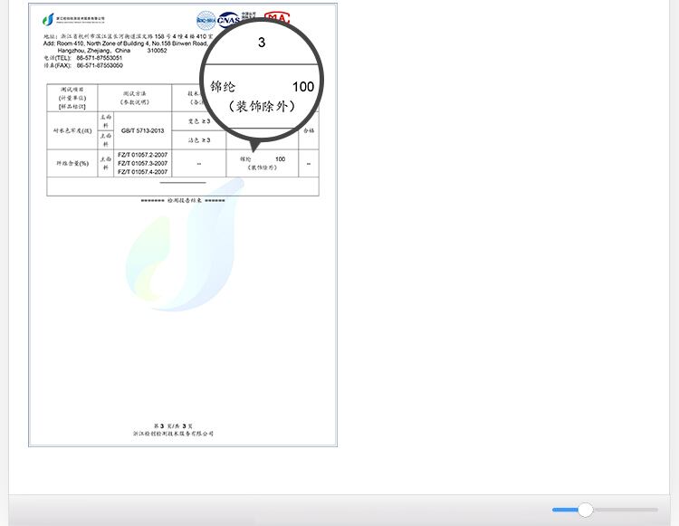Click the text GB/T 5713-2013
This screenshot has height=526, width=679.
click(142, 130)
